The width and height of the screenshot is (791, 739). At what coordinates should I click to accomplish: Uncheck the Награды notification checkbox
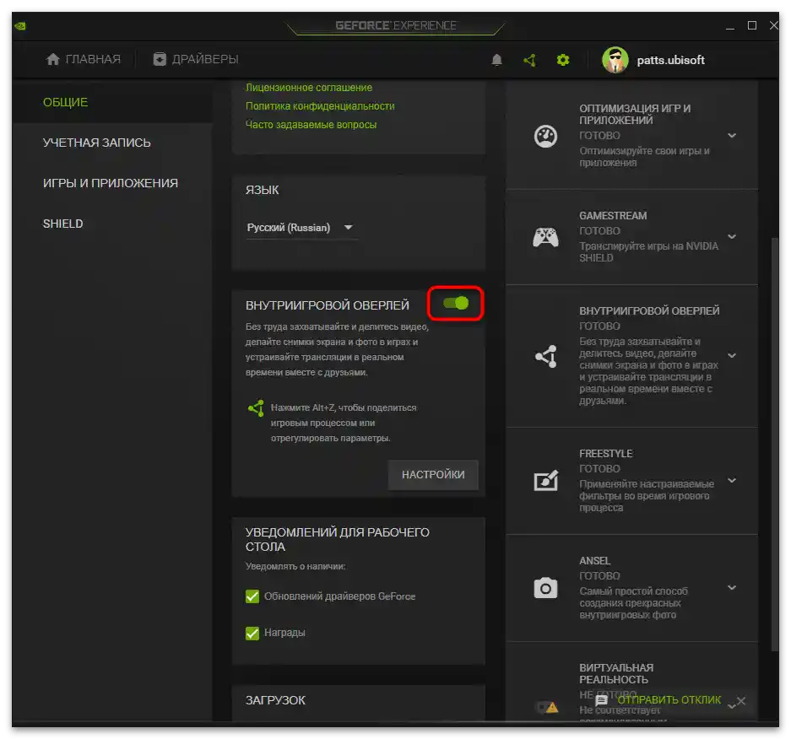coord(252,634)
